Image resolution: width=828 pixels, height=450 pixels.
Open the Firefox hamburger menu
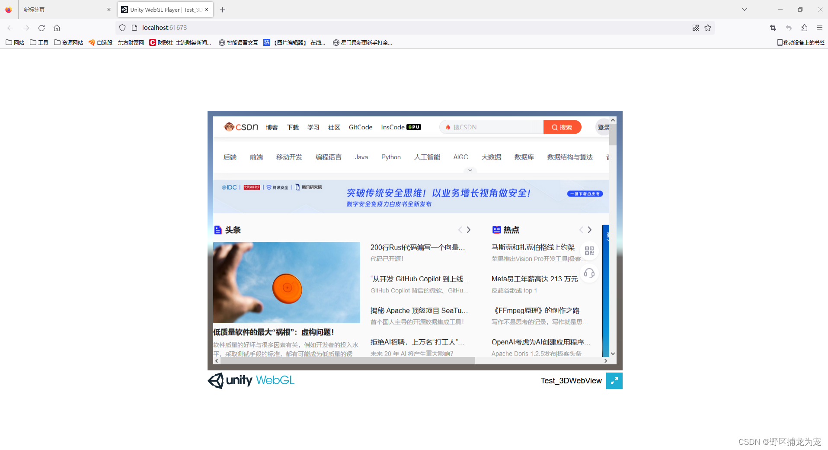pyautogui.click(x=820, y=28)
